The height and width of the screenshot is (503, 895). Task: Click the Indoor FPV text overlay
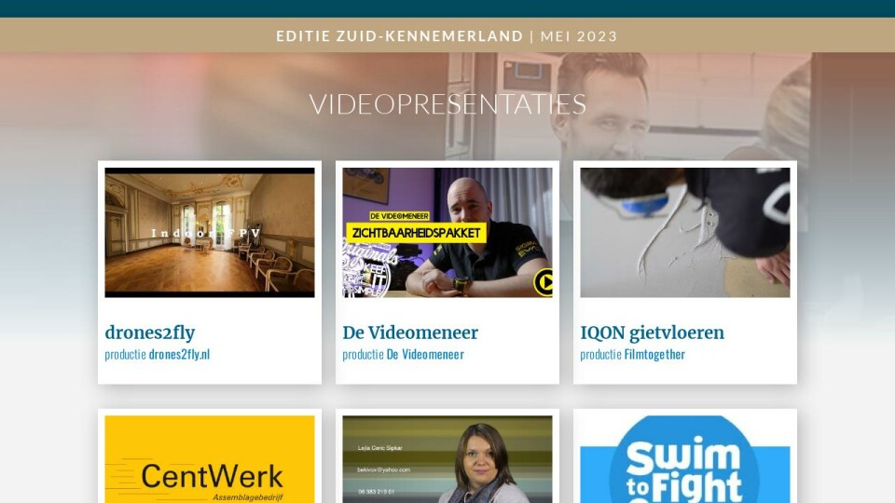(206, 233)
